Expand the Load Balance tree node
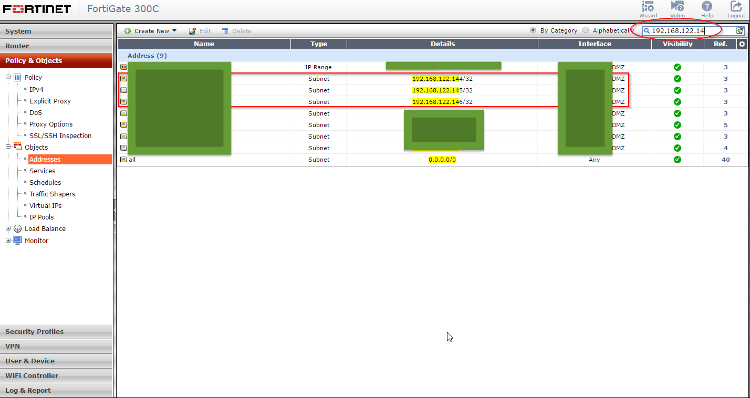The image size is (750, 398). click(x=8, y=228)
